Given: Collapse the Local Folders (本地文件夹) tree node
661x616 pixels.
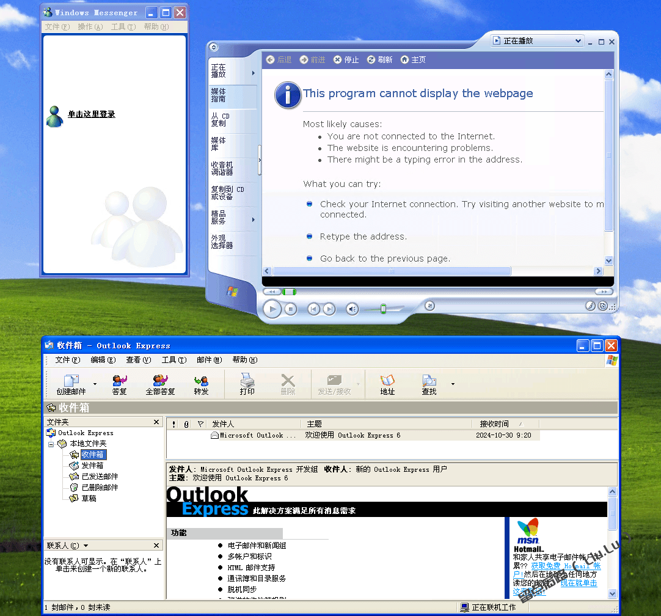Looking at the screenshot, I should [x=51, y=444].
